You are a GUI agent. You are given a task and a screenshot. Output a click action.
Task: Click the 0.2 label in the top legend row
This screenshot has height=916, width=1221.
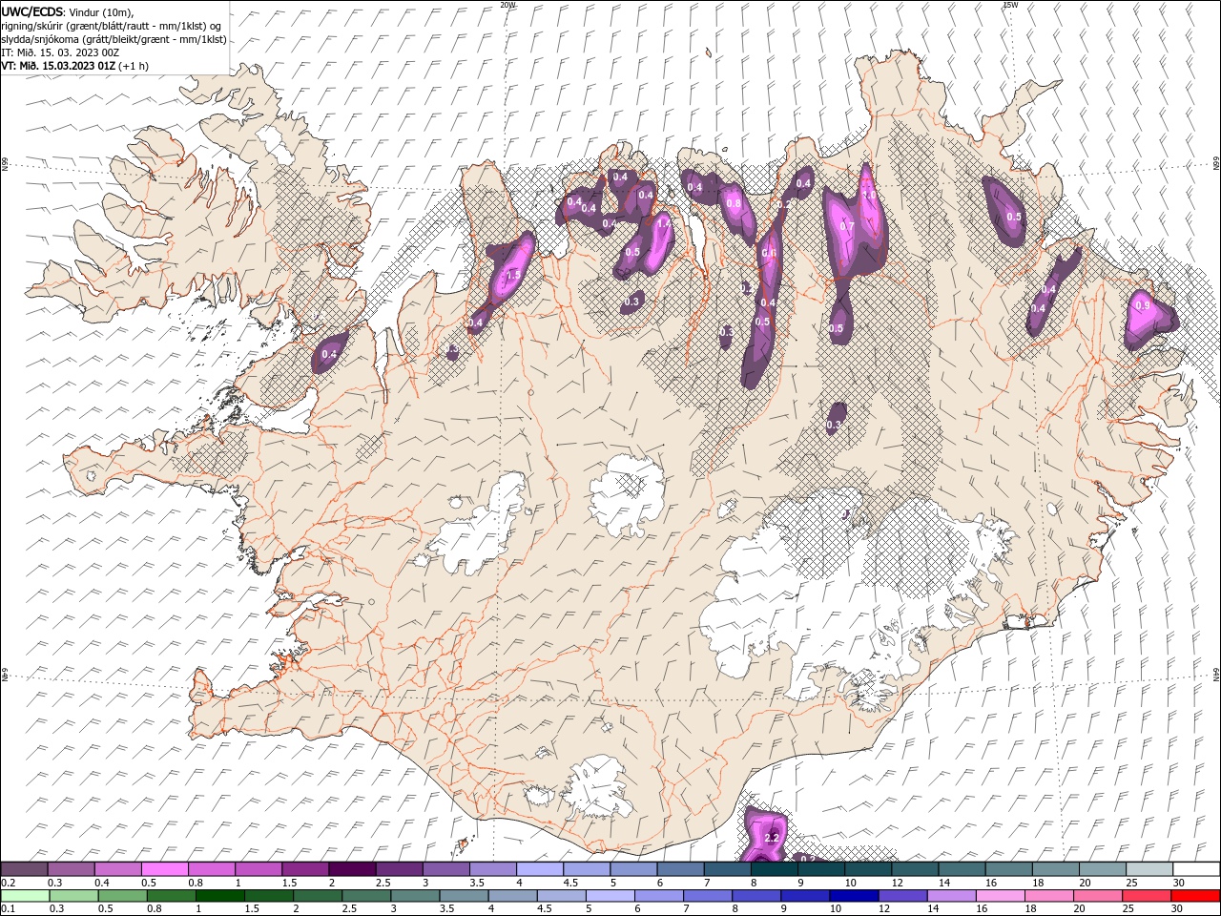tap(9, 883)
